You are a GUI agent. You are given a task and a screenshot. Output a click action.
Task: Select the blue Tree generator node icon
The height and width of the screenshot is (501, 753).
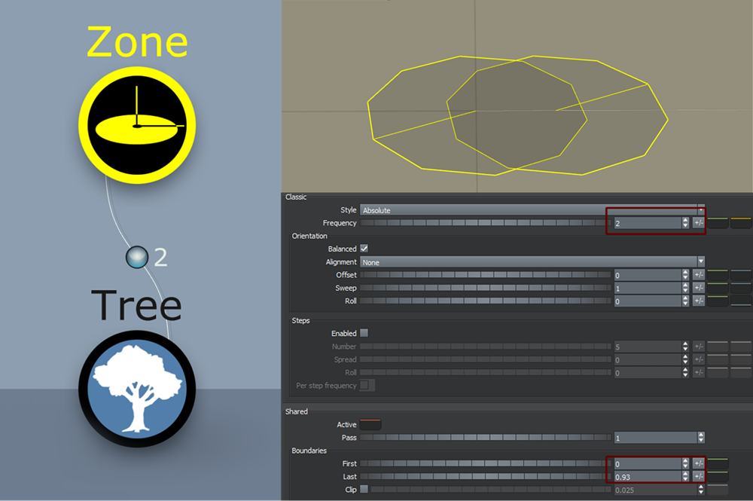coord(137,389)
